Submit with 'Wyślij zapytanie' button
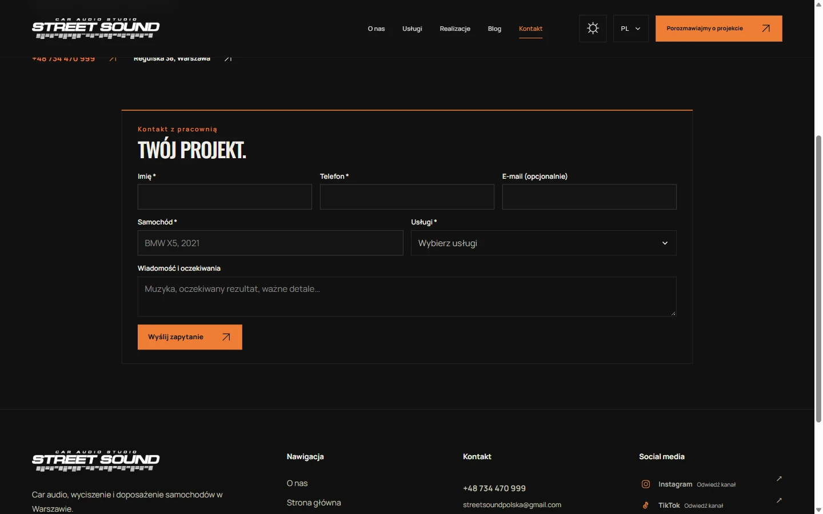The height and width of the screenshot is (514, 823). [190, 337]
